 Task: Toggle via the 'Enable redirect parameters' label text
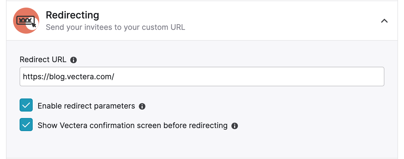[86, 106]
